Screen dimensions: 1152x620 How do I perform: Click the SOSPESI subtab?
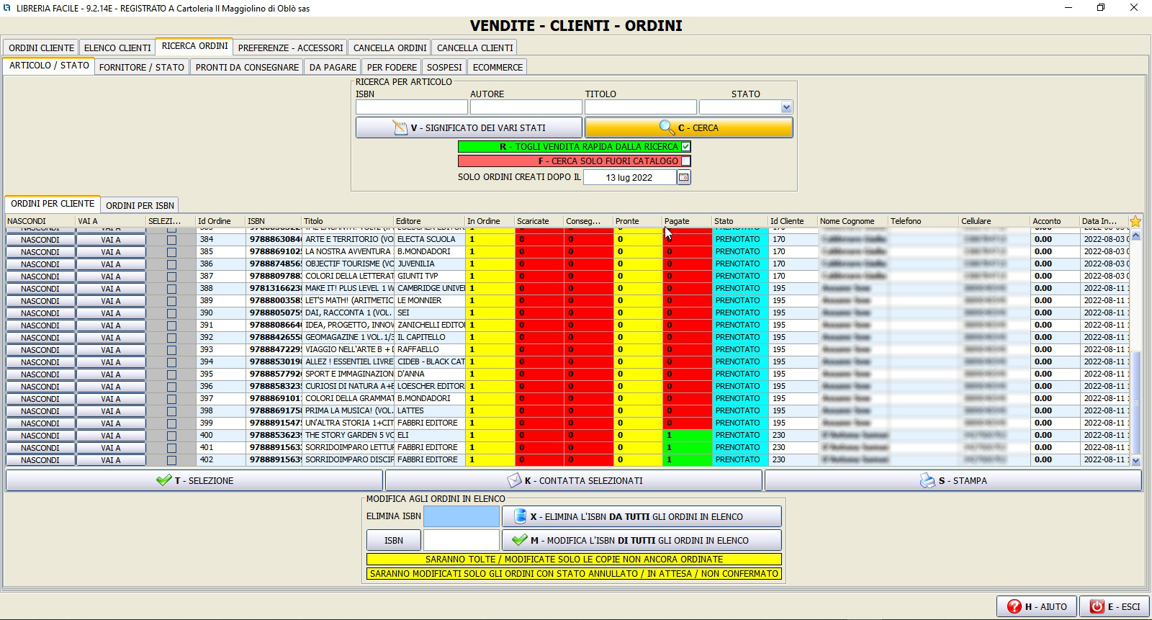click(x=444, y=67)
